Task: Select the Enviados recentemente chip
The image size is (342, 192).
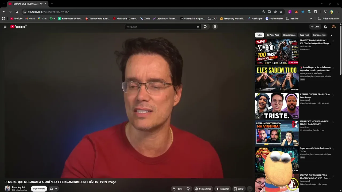Action: 320,35
